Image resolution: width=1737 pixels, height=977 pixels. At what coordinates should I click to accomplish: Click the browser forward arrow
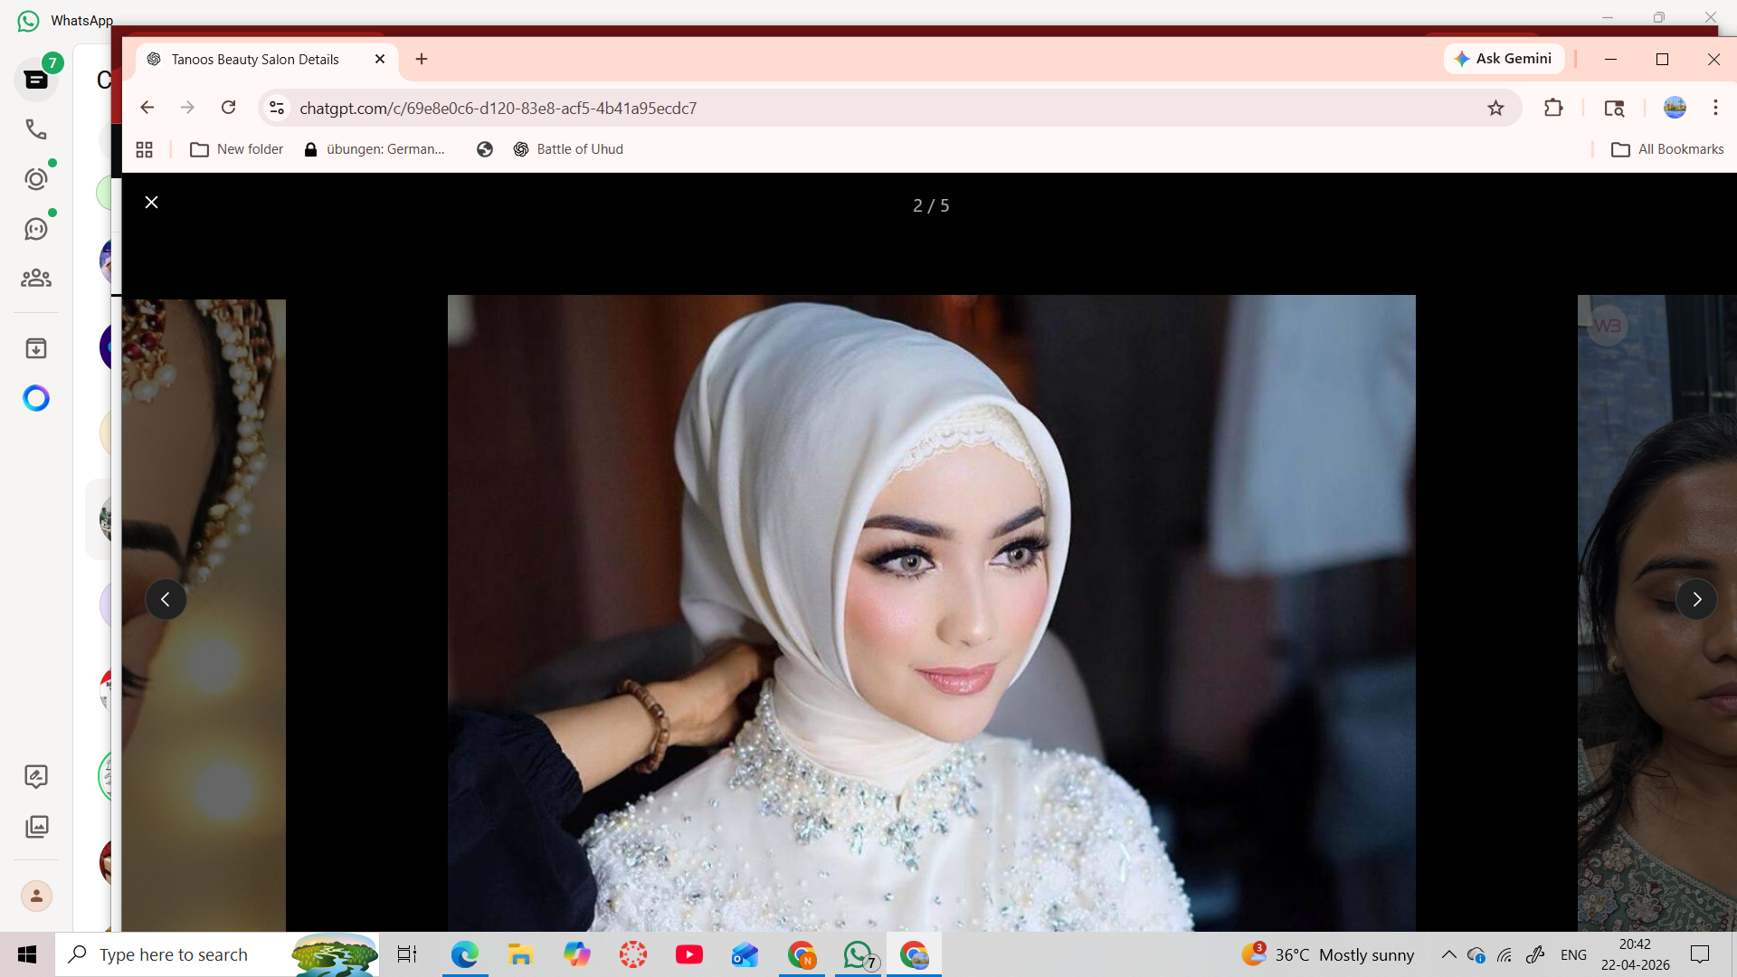pyautogui.click(x=187, y=108)
